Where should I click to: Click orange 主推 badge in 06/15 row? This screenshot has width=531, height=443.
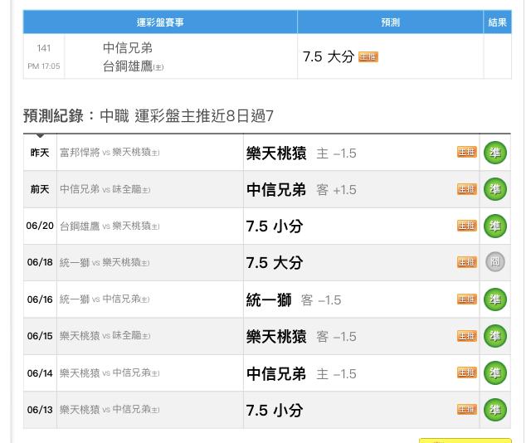coord(467,336)
